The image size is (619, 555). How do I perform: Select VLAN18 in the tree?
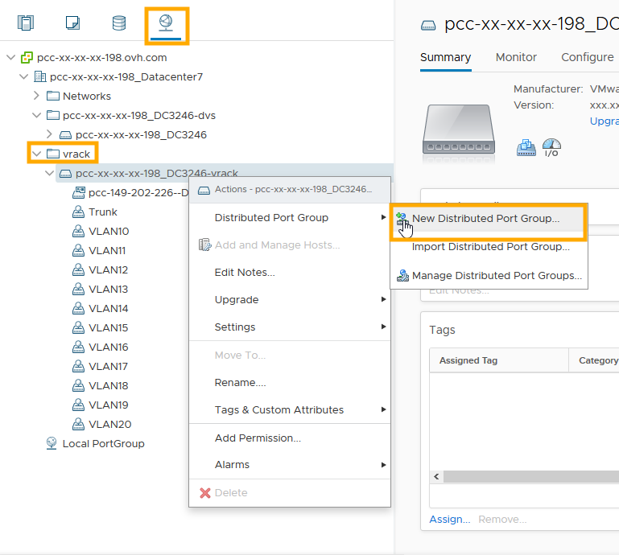pyautogui.click(x=108, y=386)
